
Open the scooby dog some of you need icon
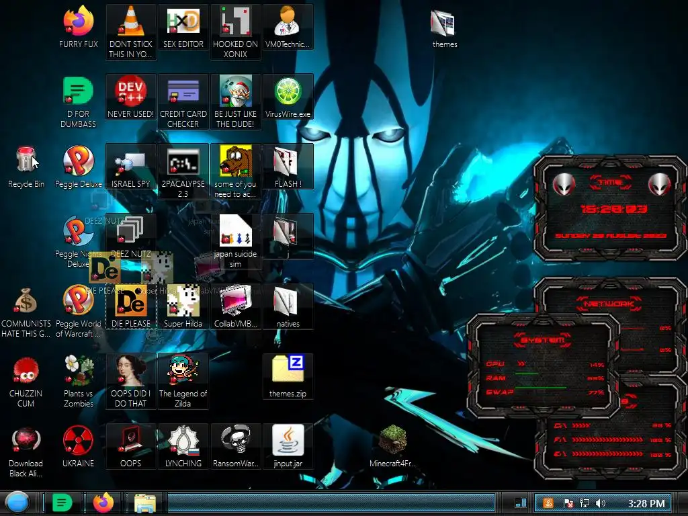[x=236, y=161]
